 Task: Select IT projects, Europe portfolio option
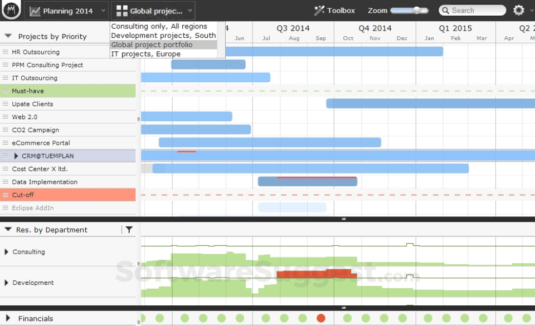145,54
